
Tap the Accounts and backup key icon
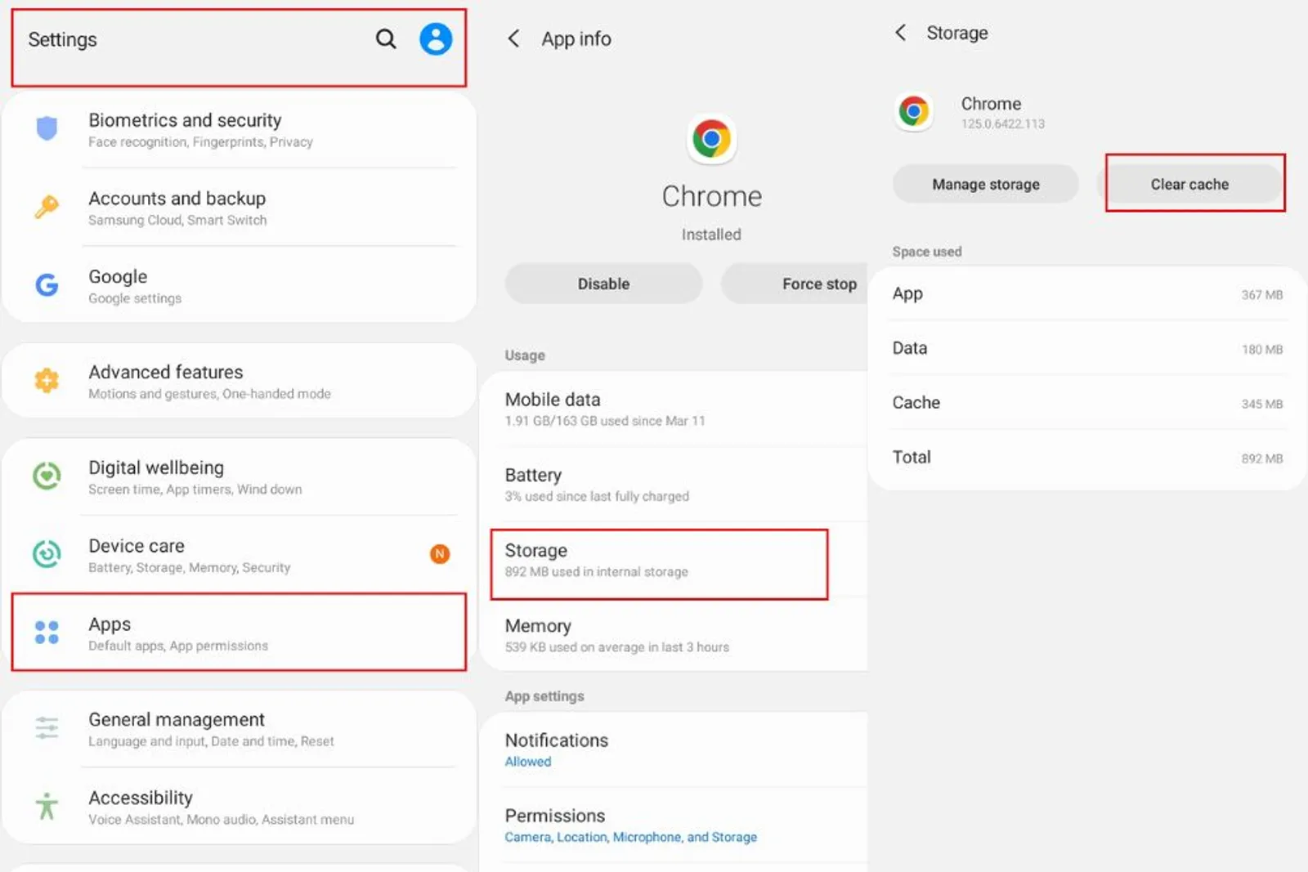[47, 207]
